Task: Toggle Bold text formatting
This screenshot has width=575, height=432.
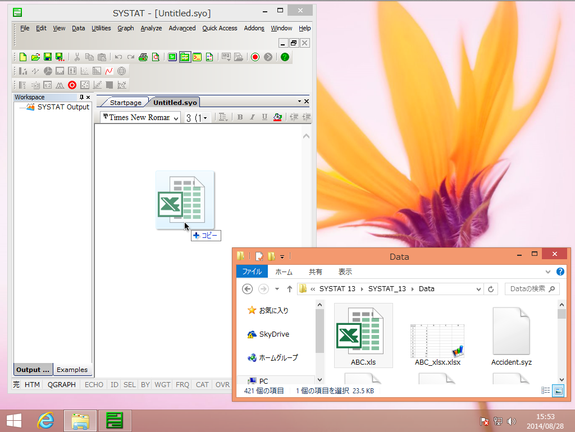Action: (240, 117)
